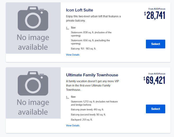Click the Size label under Ultimate Family Townhouse
Image resolution: width=174 pixels, height=137 pixels.
[73, 97]
